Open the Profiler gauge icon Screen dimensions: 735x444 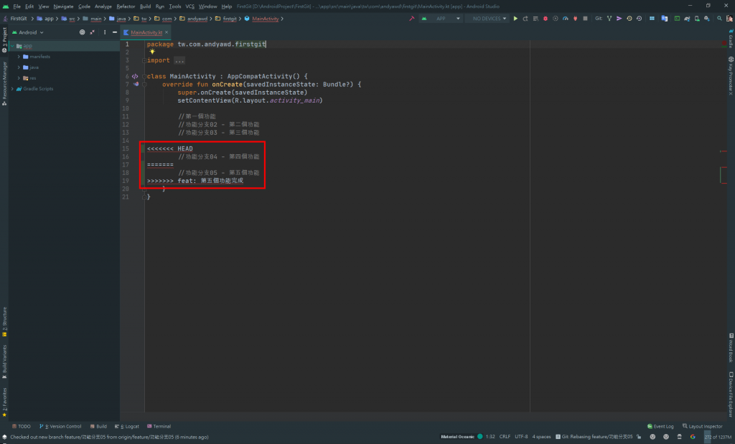566,19
